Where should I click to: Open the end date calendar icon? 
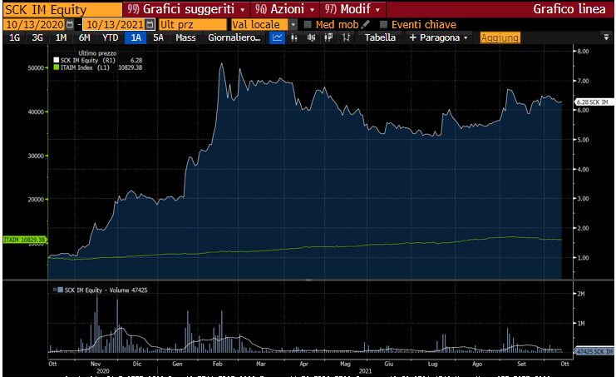pyautogui.click(x=150, y=24)
